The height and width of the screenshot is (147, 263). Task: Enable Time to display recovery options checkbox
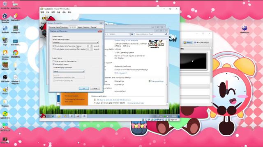[53, 49]
